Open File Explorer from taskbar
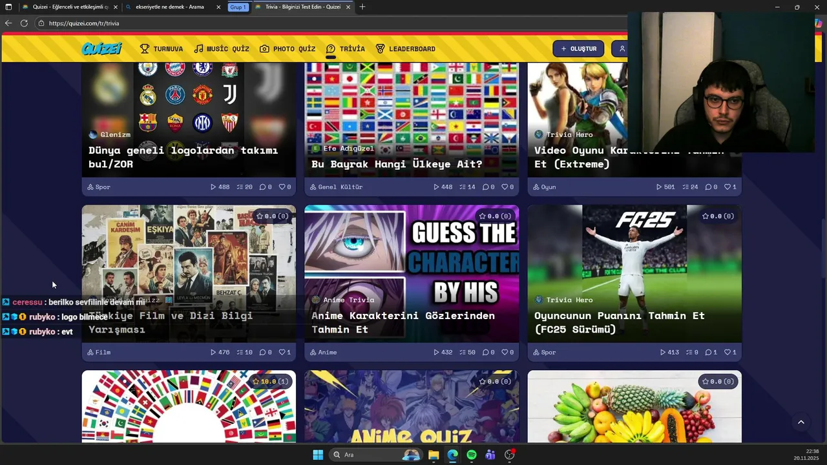 (434, 455)
